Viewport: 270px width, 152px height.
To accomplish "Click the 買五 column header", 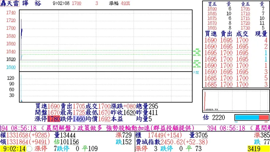I will click(x=212, y=4).
